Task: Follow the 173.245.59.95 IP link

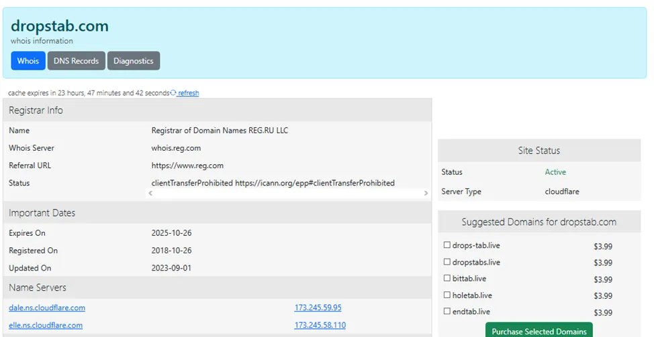Action: (x=318, y=308)
